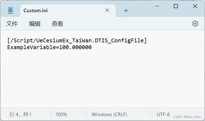Open the Notepad settings gear

pyautogui.click(x=195, y=24)
